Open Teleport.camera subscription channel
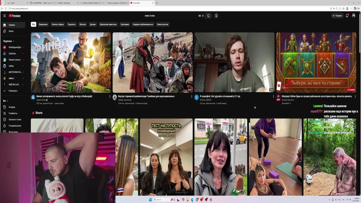Viewport: 361px width, 203px height. coord(14,60)
